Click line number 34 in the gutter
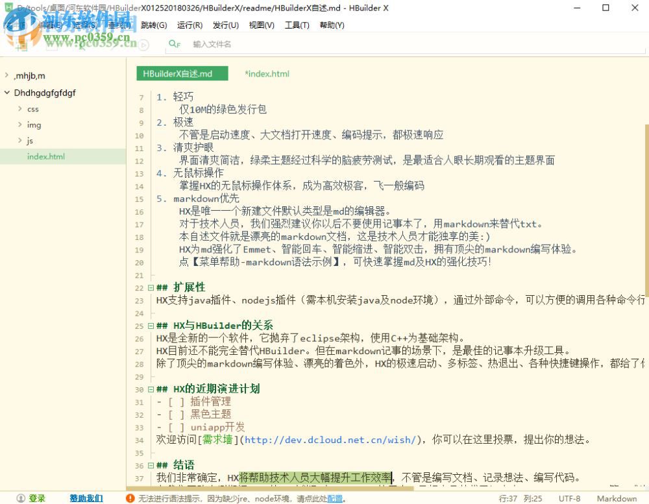 pyautogui.click(x=140, y=440)
